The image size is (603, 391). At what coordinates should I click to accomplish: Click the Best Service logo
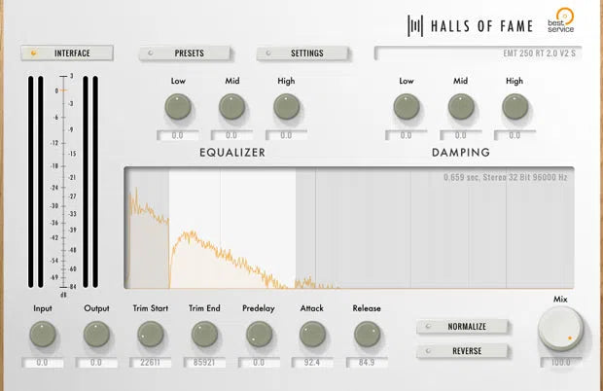[561, 23]
